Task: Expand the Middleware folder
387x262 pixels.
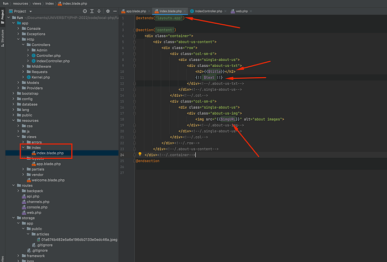Action: pos(23,67)
